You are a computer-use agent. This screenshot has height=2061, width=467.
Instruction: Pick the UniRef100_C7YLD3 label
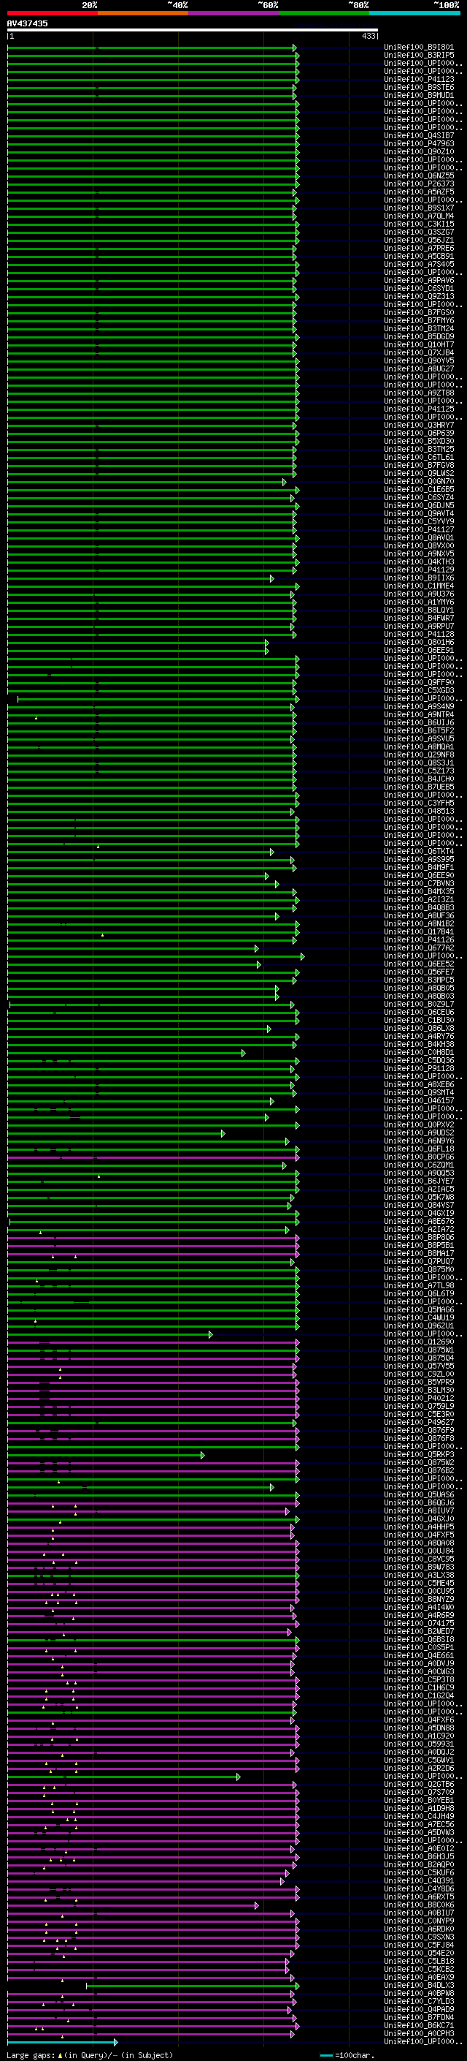[x=419, y=2001]
